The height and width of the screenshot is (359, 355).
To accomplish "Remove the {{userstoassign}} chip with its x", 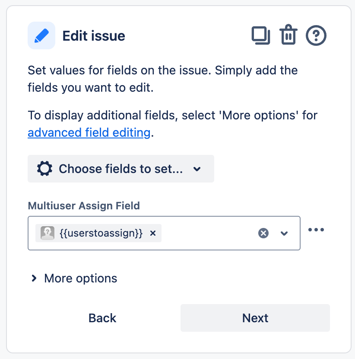I will click(x=152, y=233).
